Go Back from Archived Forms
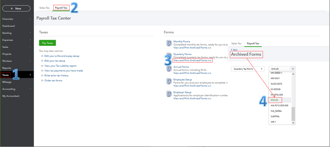 click(x=234, y=50)
